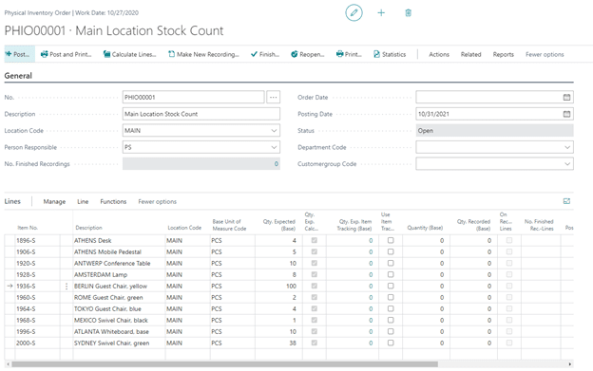Click Calculate Lines action
The height and width of the screenshot is (371, 593).
click(129, 54)
